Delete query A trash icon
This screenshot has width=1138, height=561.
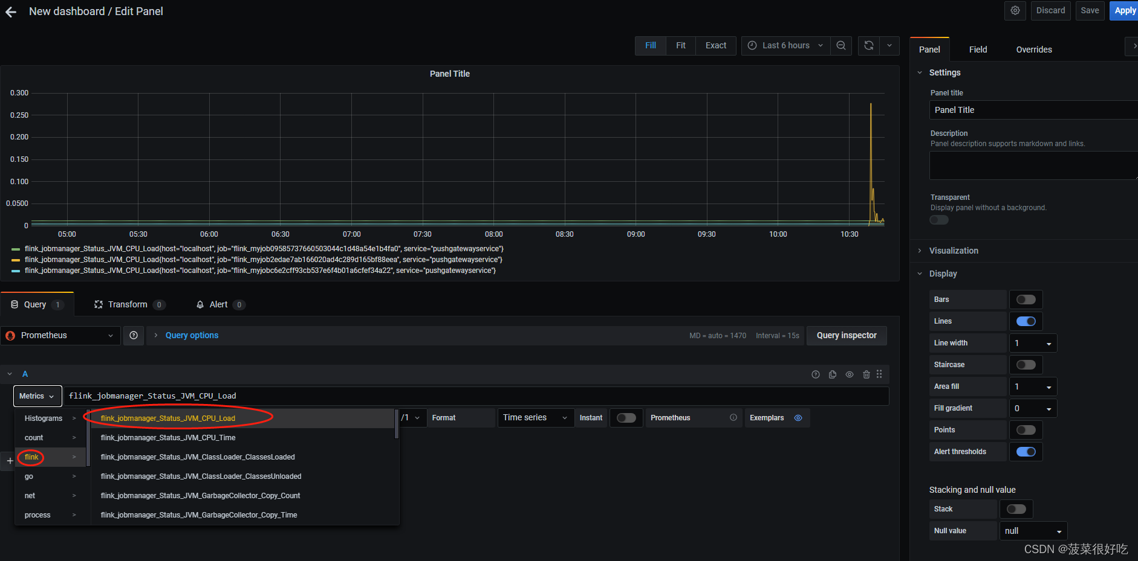coord(867,374)
